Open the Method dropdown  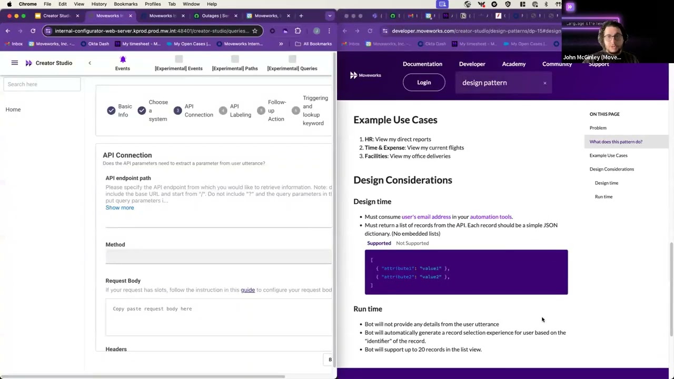pos(219,257)
